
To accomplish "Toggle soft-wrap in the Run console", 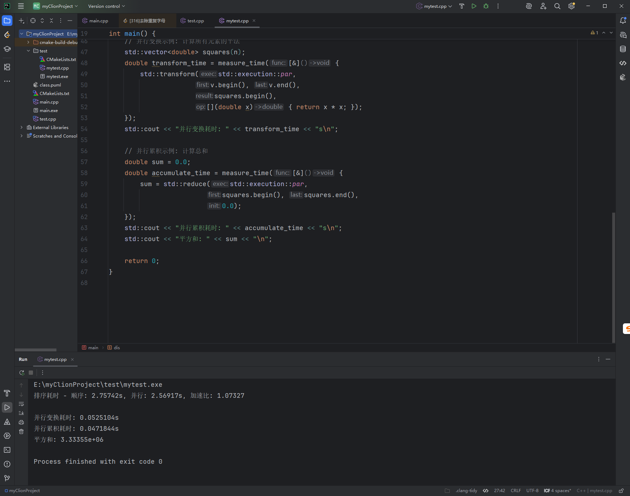I will tap(21, 404).
